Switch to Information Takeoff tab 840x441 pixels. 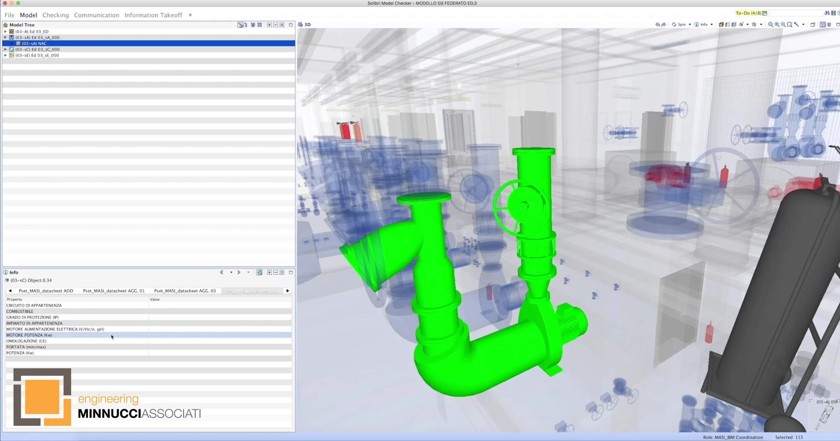point(153,15)
